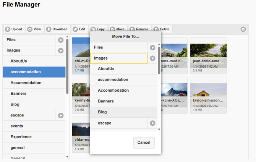Choose Blog destination in Move dialog

coord(123,112)
